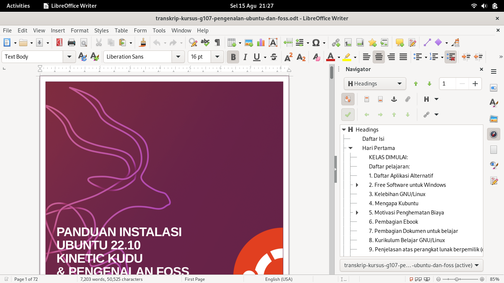Open the Tools menu
Screen dimensions: 504x283
pos(159,31)
